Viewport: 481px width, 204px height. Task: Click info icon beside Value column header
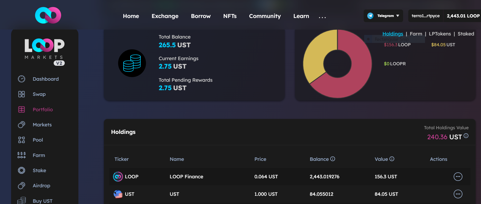tap(392, 159)
